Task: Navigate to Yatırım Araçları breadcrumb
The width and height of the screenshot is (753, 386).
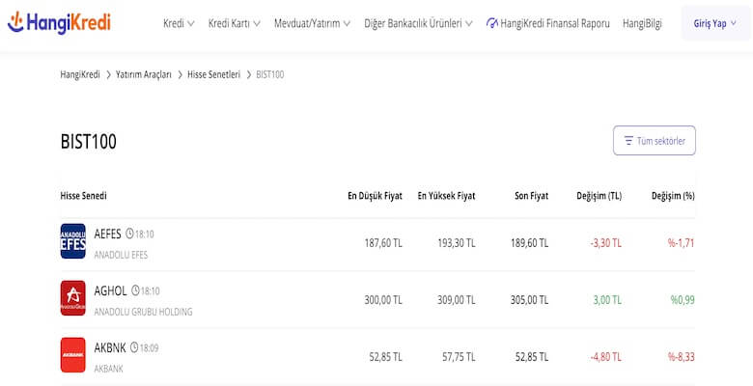Action: point(144,74)
